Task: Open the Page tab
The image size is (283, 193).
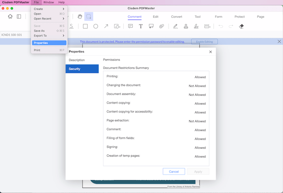Action: coord(261,17)
